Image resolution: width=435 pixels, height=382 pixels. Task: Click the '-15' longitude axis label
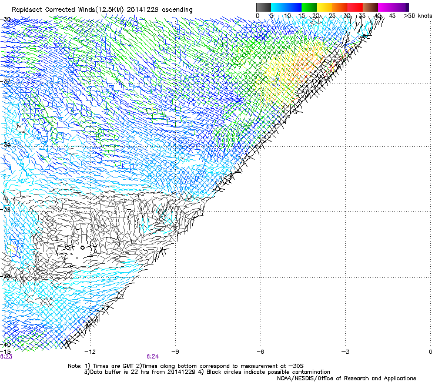(x=5, y=352)
